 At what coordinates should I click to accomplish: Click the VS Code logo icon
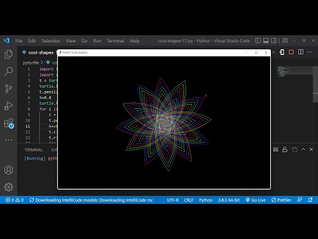(x=7, y=40)
